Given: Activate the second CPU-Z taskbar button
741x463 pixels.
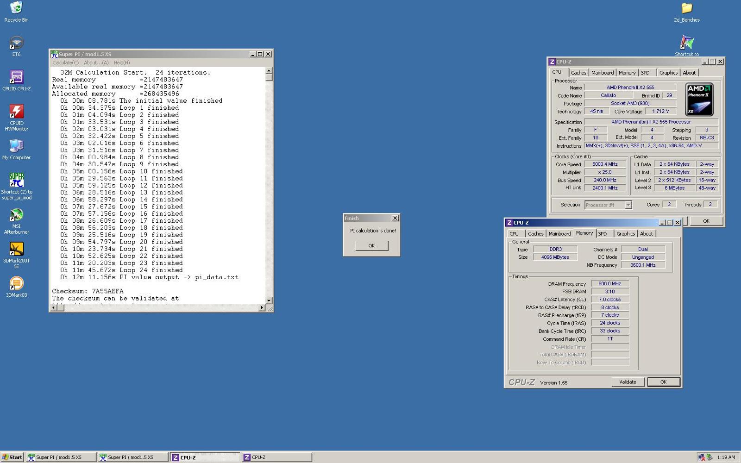Looking at the screenshot, I should click(276, 457).
